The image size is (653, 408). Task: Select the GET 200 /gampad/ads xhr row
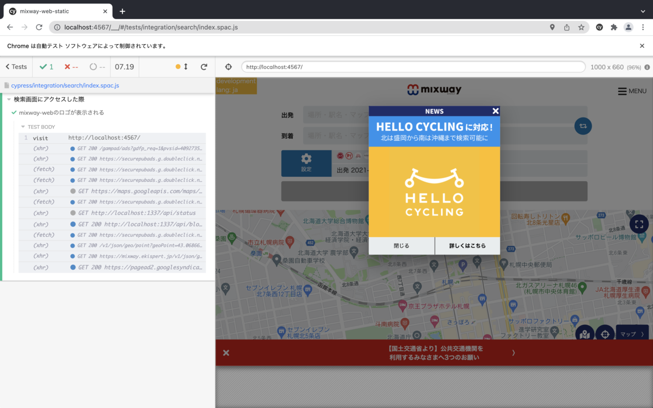tap(112, 149)
